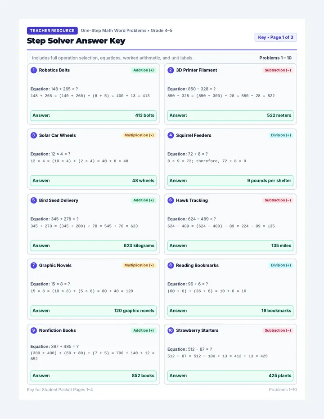
Task: Click the 'Key for Student Packet Pages 1–4' footer
Action: (60, 390)
